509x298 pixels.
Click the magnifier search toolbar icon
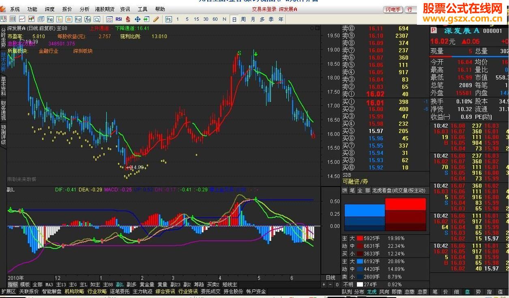point(97,19)
